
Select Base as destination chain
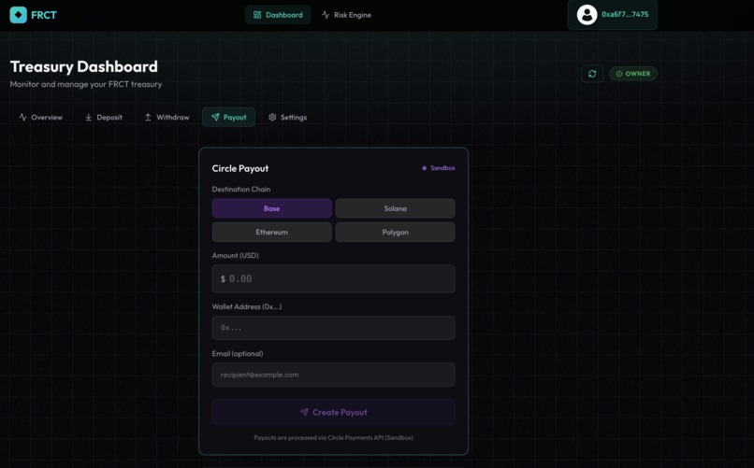(271, 208)
